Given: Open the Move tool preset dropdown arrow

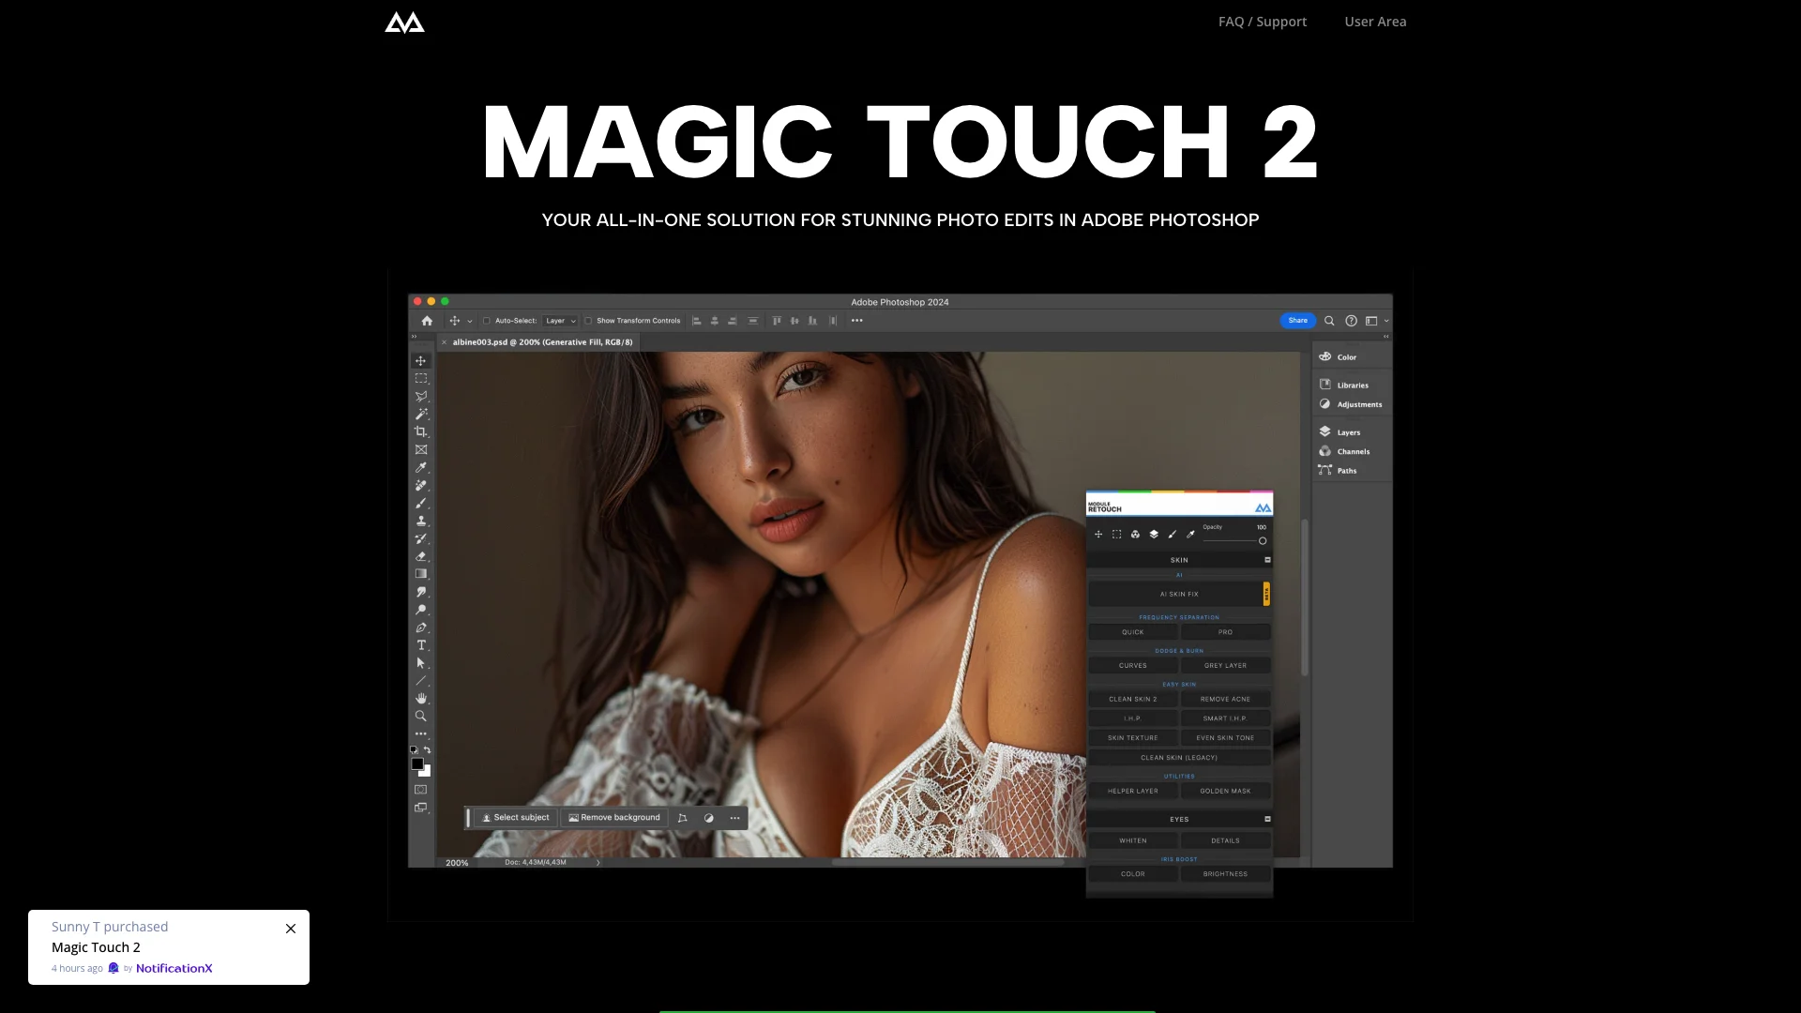Looking at the screenshot, I should (470, 322).
